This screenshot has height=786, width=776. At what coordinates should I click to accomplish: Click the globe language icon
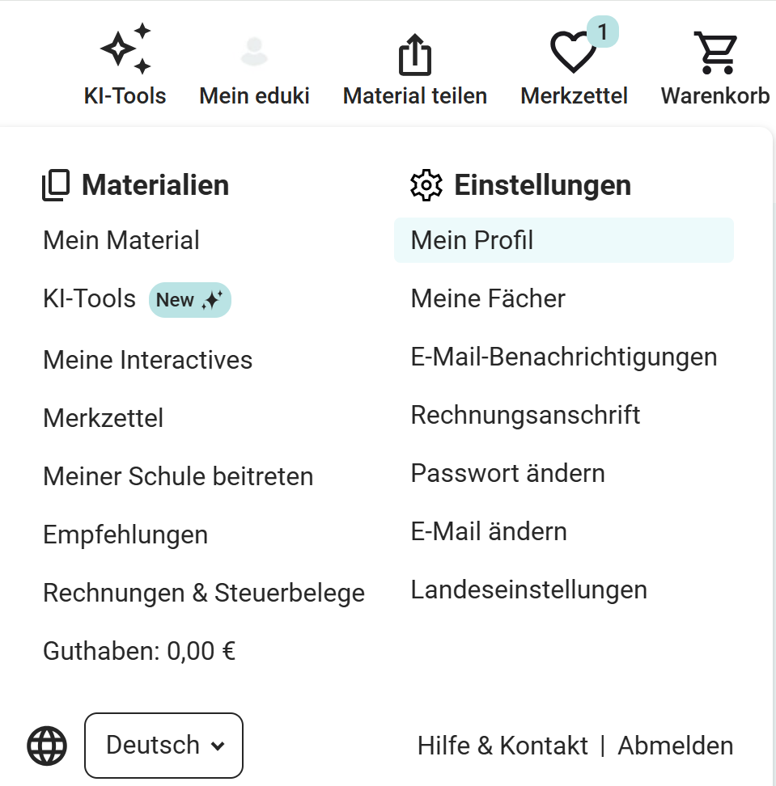(47, 745)
